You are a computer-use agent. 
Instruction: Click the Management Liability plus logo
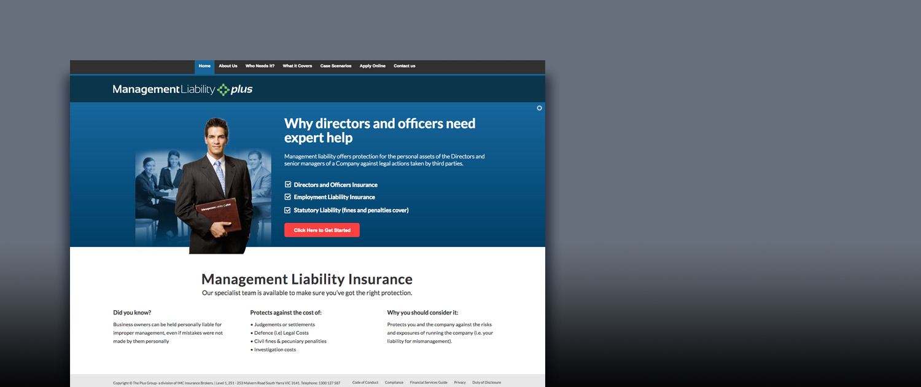tap(182, 90)
